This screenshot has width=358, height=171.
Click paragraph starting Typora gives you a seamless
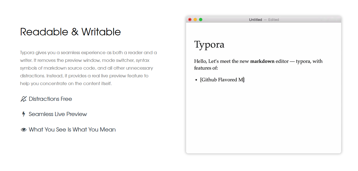[89, 68]
